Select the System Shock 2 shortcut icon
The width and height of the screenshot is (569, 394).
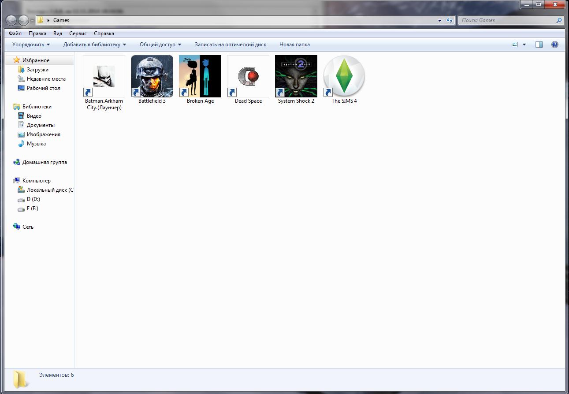[x=296, y=76]
